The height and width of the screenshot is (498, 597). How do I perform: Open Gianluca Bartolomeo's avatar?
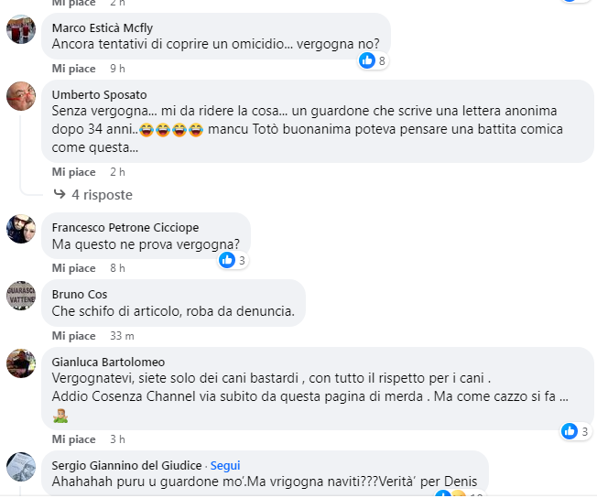tap(21, 363)
